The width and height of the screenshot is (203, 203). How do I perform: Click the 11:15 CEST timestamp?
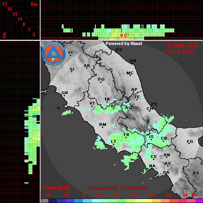coord(181,52)
